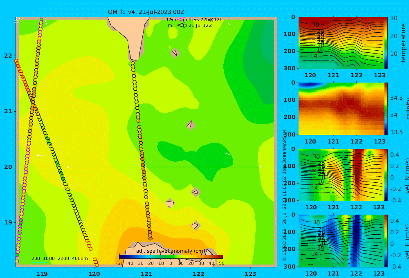Click the latitude 22 label on the main map
Image resolution: width=409 pixels, height=278 pixels.
click(x=8, y=56)
